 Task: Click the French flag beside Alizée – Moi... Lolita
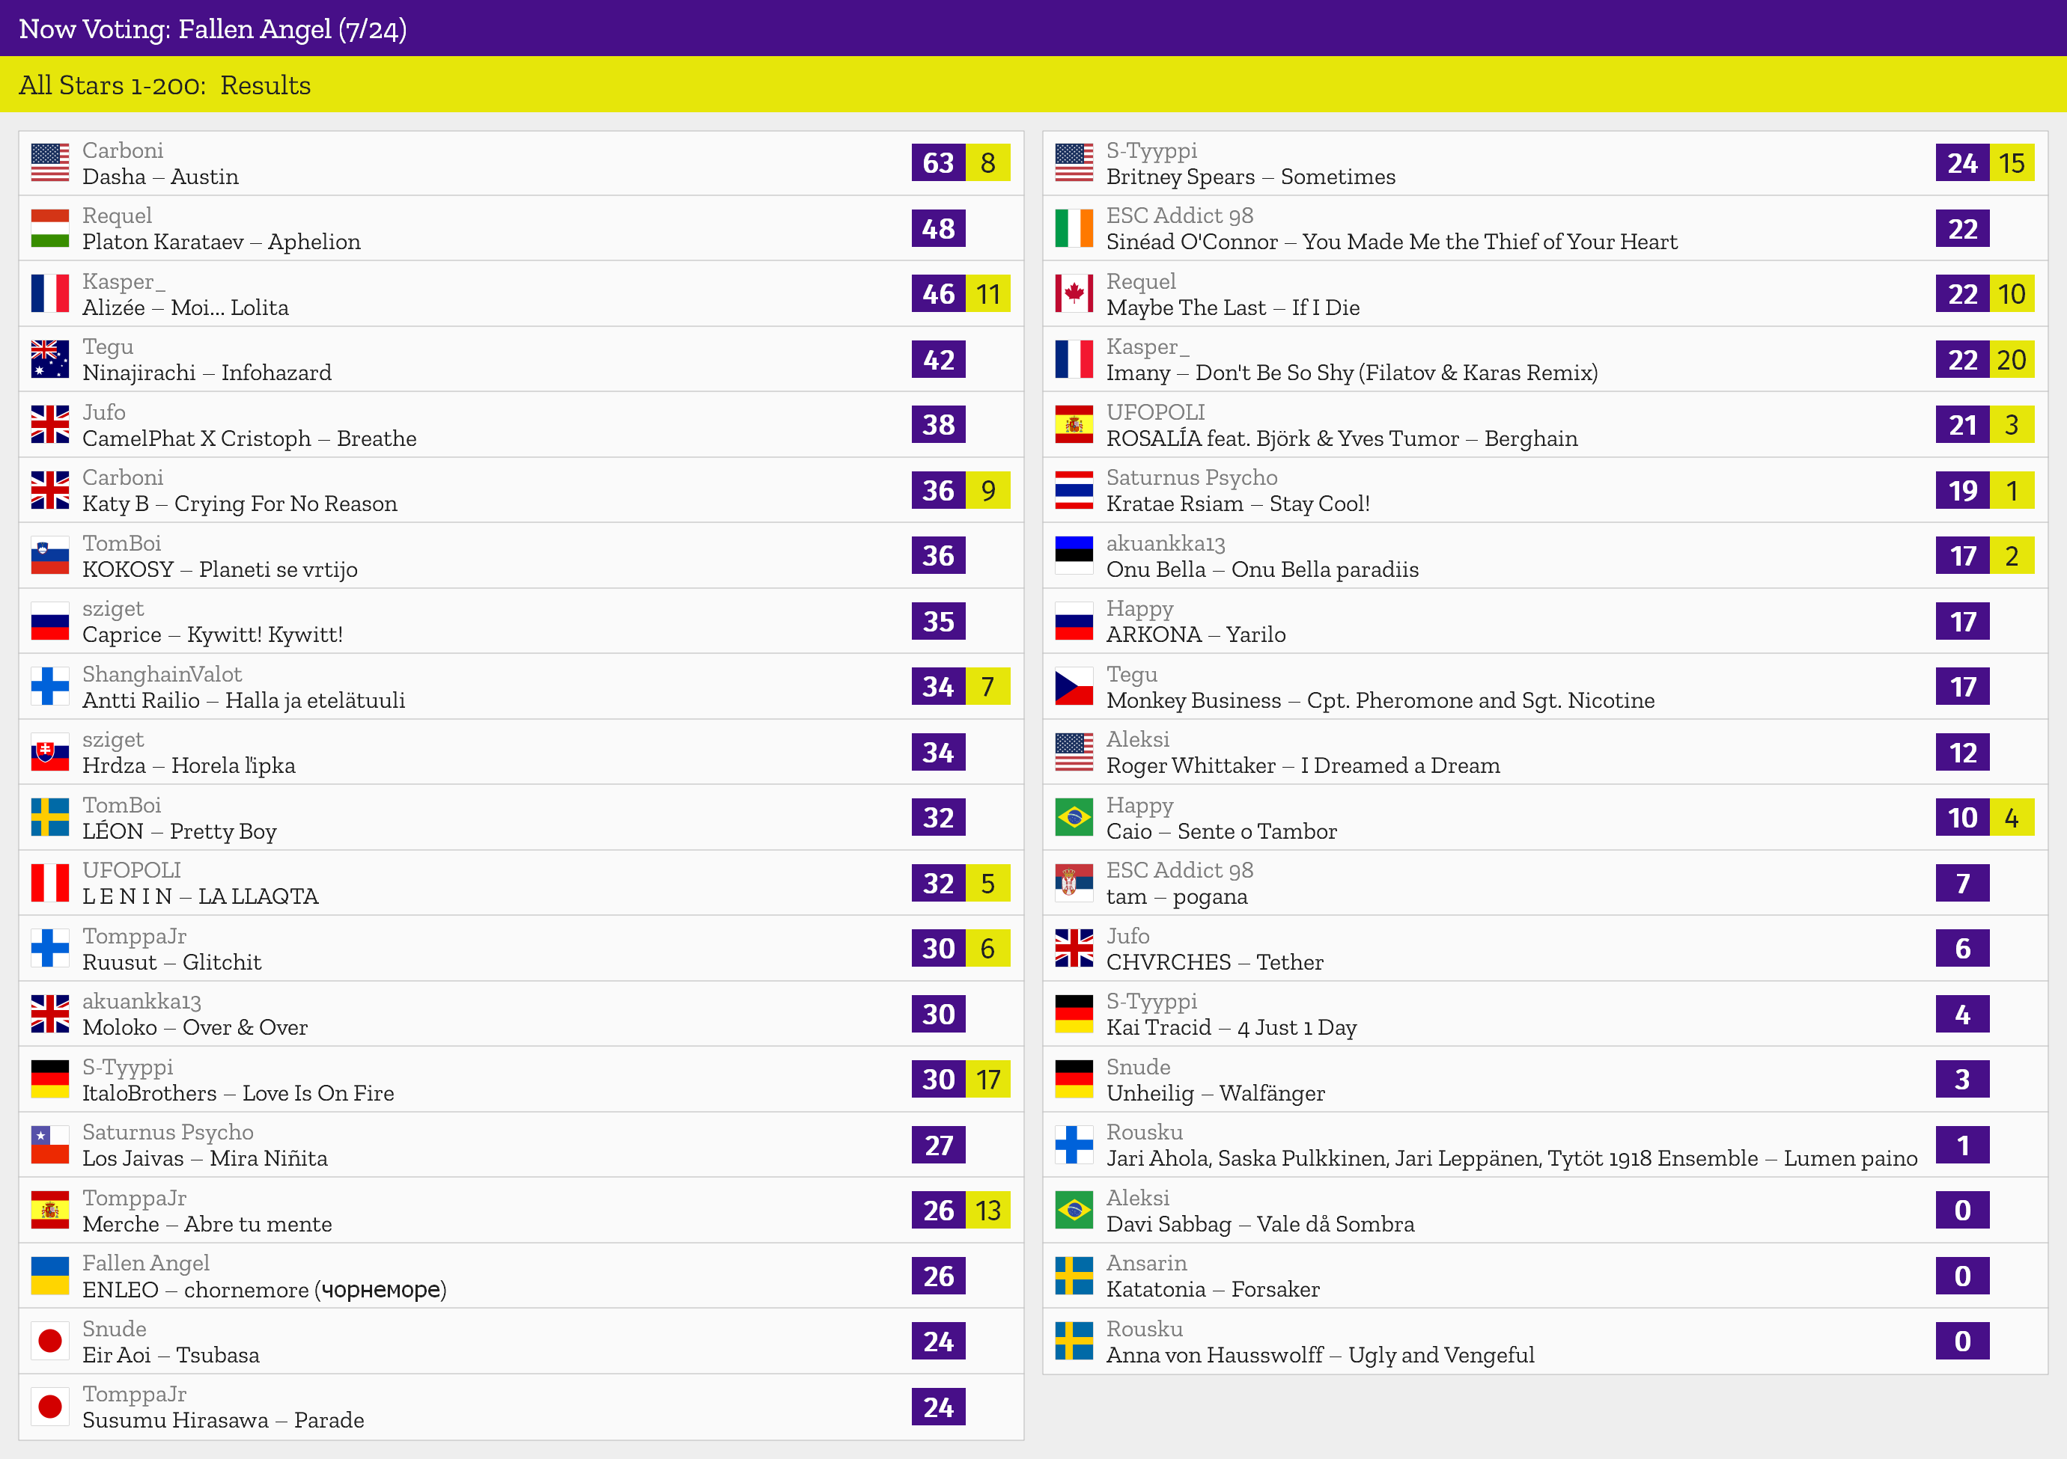tap(49, 293)
